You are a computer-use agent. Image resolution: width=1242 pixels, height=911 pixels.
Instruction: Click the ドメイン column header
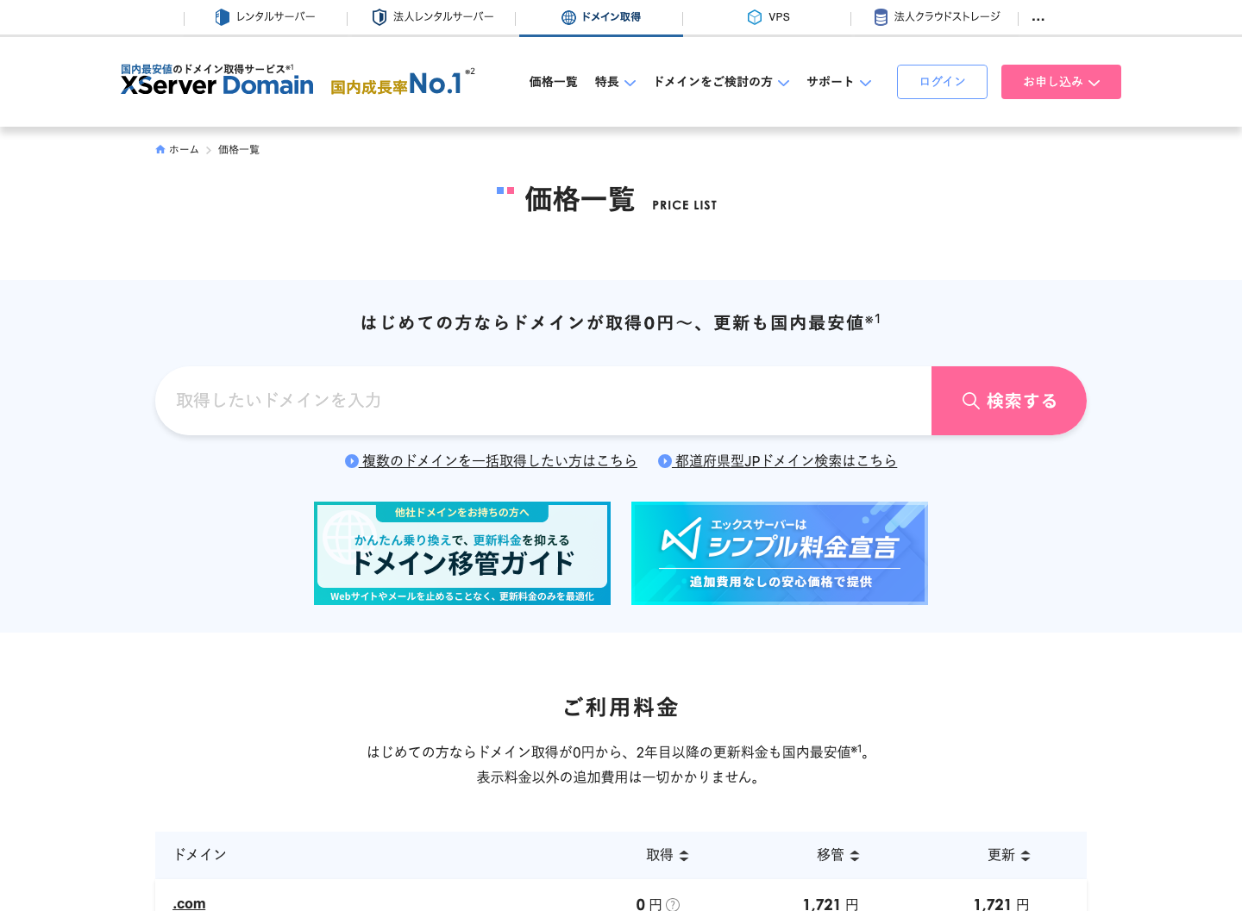pyautogui.click(x=200, y=855)
